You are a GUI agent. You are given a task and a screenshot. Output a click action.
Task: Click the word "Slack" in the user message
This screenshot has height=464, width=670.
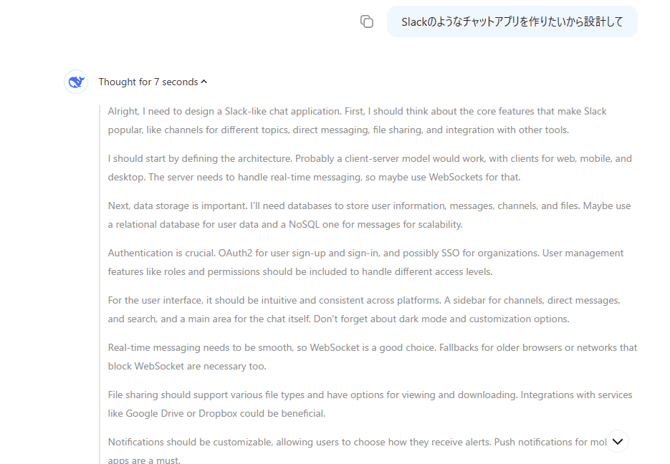tap(414, 21)
